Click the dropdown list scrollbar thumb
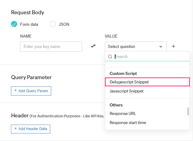 (188, 112)
